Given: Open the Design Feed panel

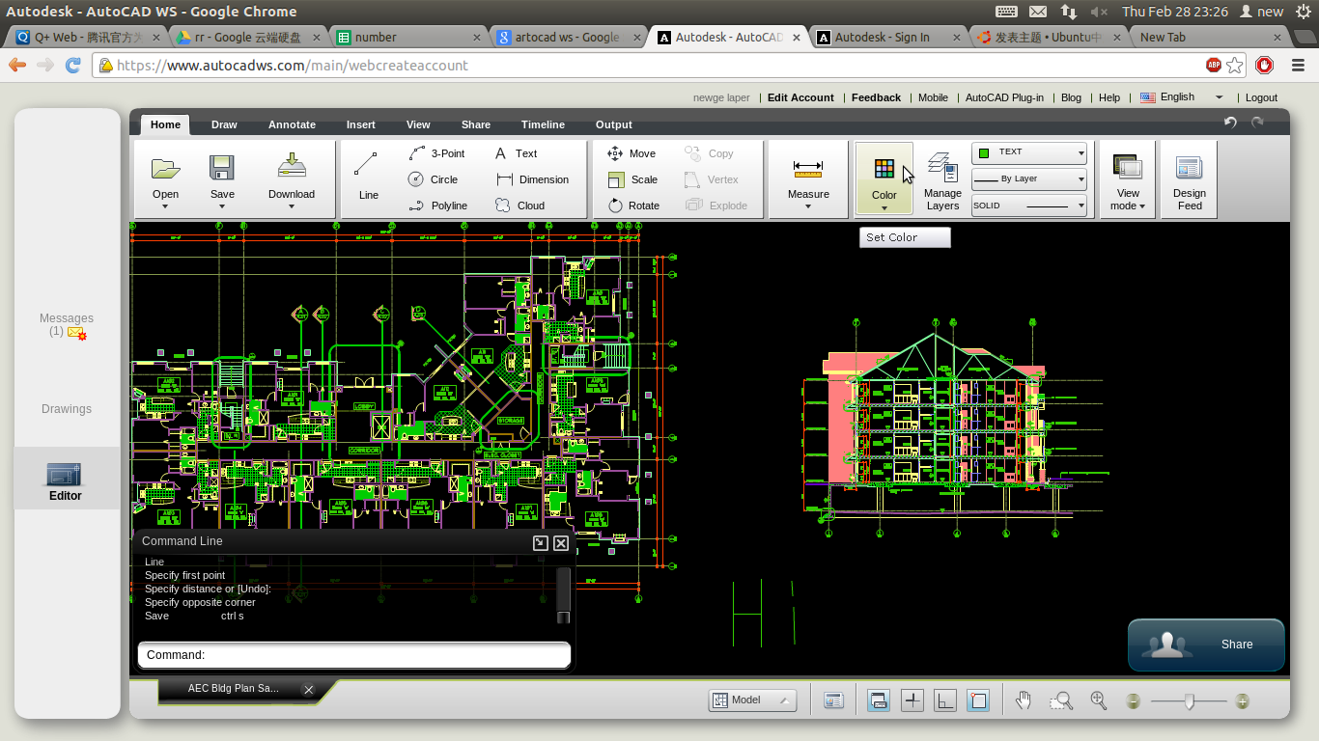Looking at the screenshot, I should [1190, 179].
